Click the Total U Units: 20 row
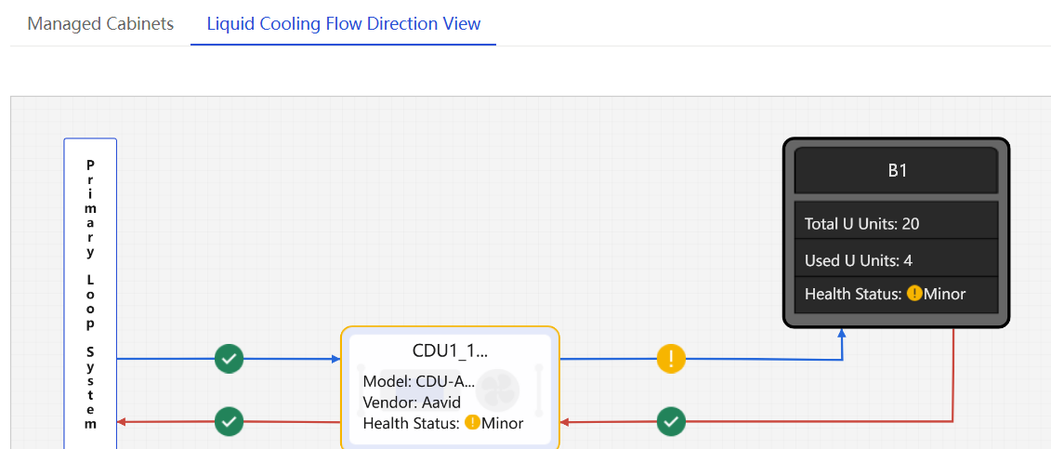The height and width of the screenshot is (449, 1051). coord(897,223)
